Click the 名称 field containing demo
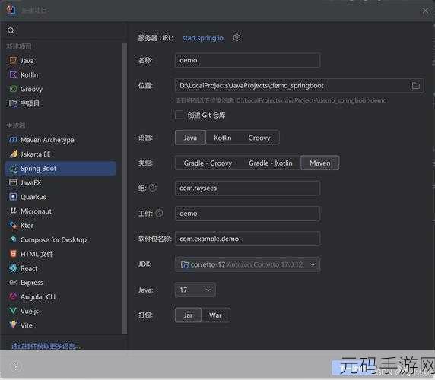The width and height of the screenshot is (435, 380). 247,60
